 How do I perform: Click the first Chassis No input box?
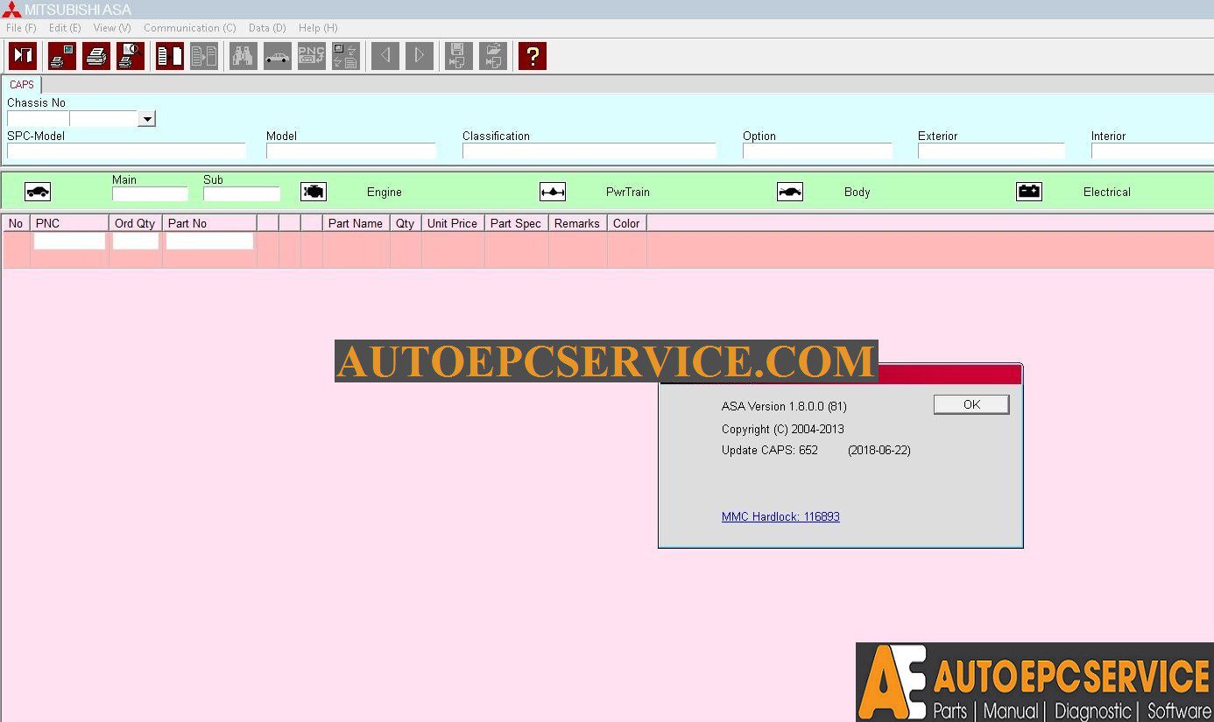(x=38, y=119)
